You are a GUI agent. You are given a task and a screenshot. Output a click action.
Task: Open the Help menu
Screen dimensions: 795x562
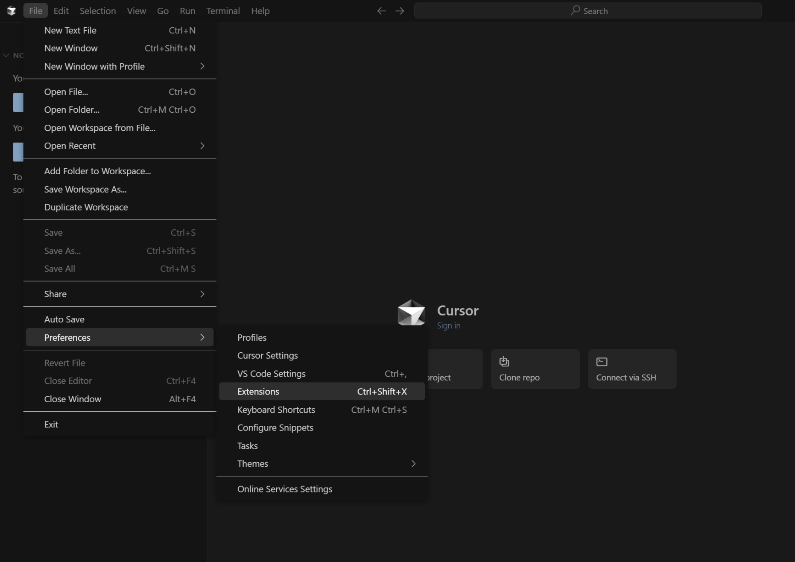[260, 11]
